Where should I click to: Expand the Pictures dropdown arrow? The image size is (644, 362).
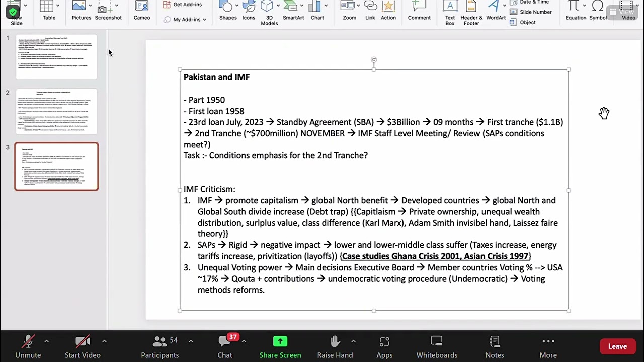[90, 6]
